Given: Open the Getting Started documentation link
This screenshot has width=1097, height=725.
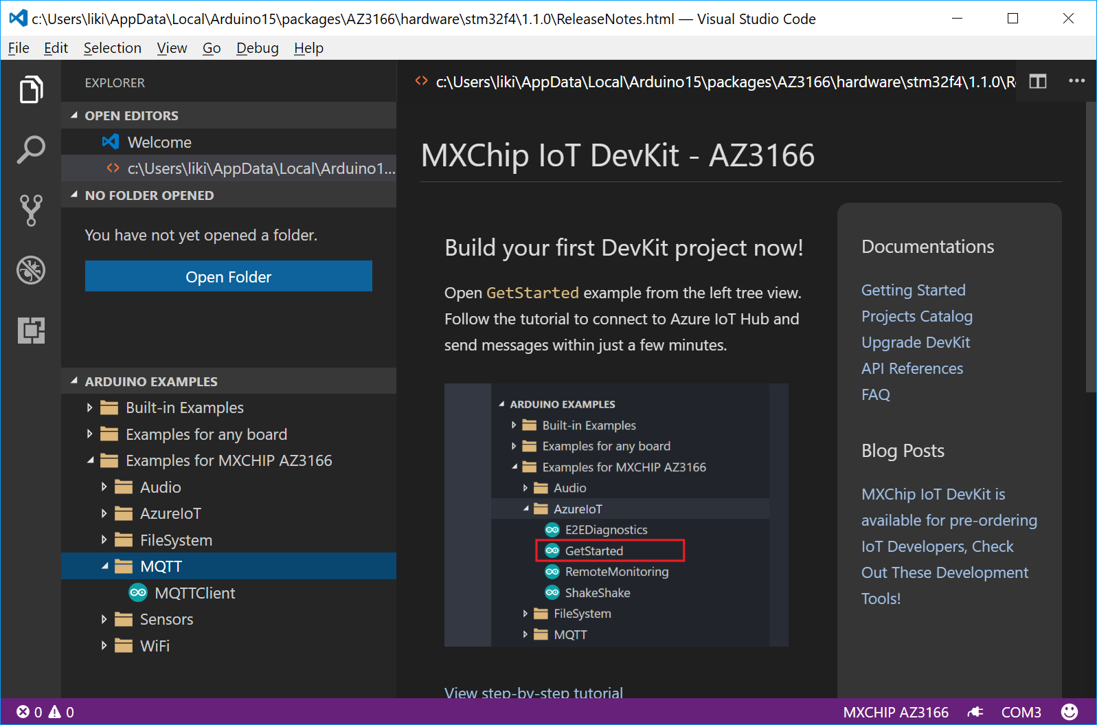Looking at the screenshot, I should [x=913, y=290].
